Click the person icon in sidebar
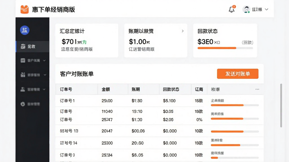The width and height of the screenshot is (289, 162). [23, 89]
